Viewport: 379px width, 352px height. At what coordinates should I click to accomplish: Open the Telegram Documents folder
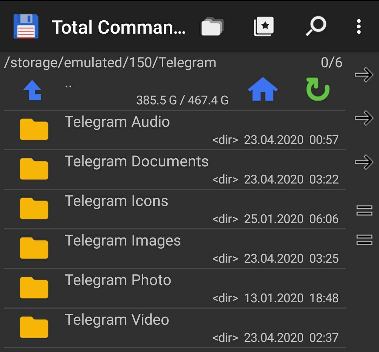click(x=137, y=162)
